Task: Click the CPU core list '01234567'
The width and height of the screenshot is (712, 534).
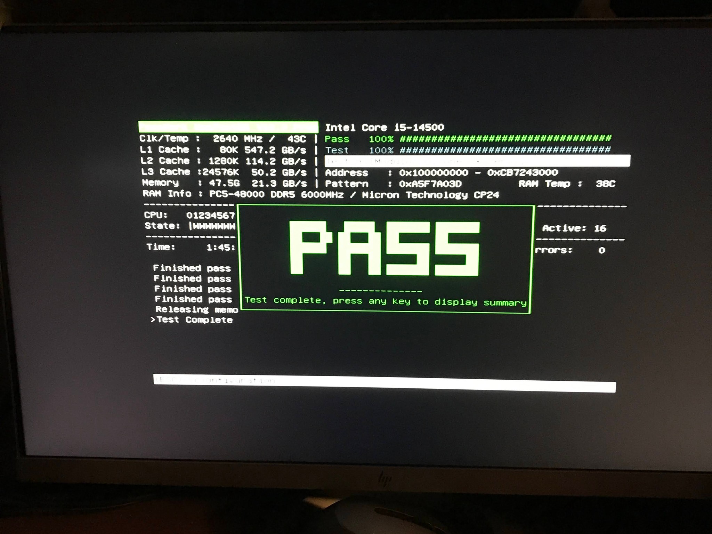Action: [x=211, y=215]
